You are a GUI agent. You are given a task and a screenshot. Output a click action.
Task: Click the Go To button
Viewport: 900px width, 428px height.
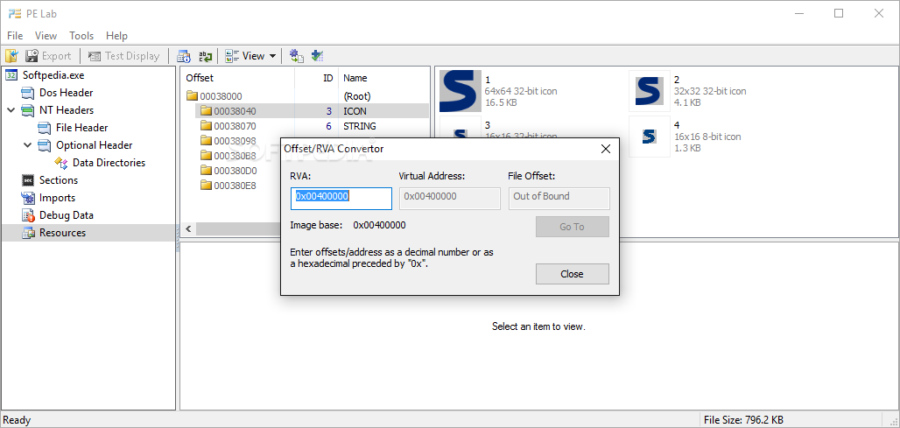tap(573, 227)
